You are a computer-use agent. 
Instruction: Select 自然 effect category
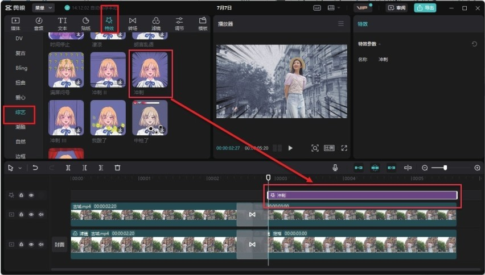click(20, 141)
